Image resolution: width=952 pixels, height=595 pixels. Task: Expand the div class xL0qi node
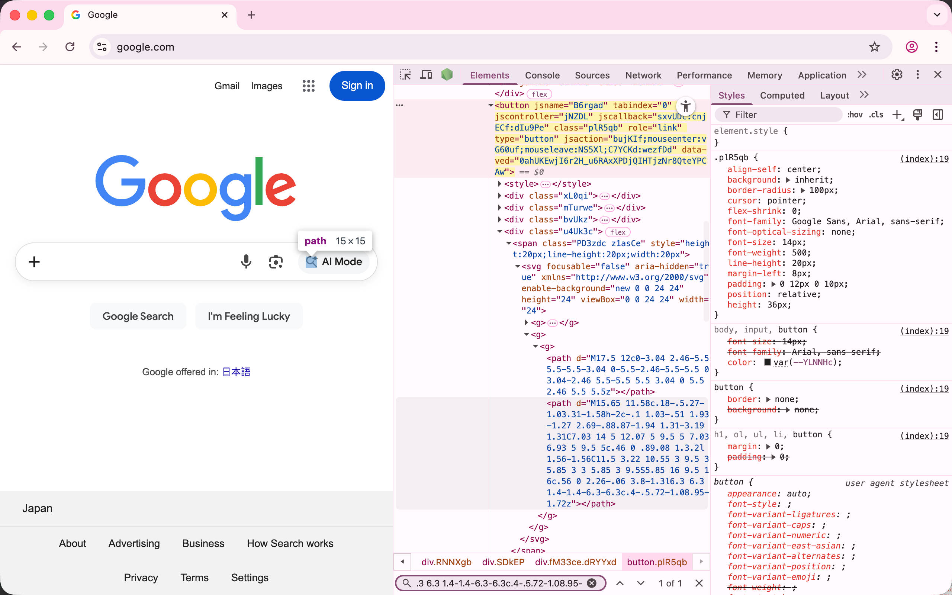click(499, 196)
